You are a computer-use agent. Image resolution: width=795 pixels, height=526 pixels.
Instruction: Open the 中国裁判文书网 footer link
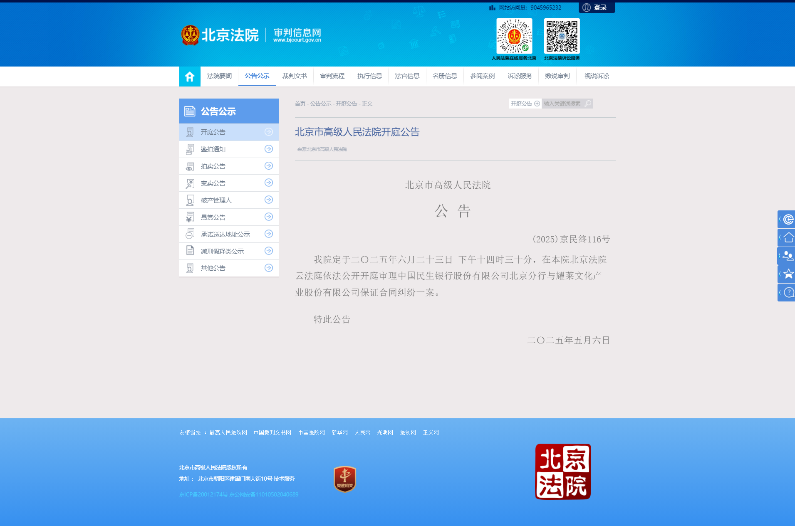tap(272, 432)
